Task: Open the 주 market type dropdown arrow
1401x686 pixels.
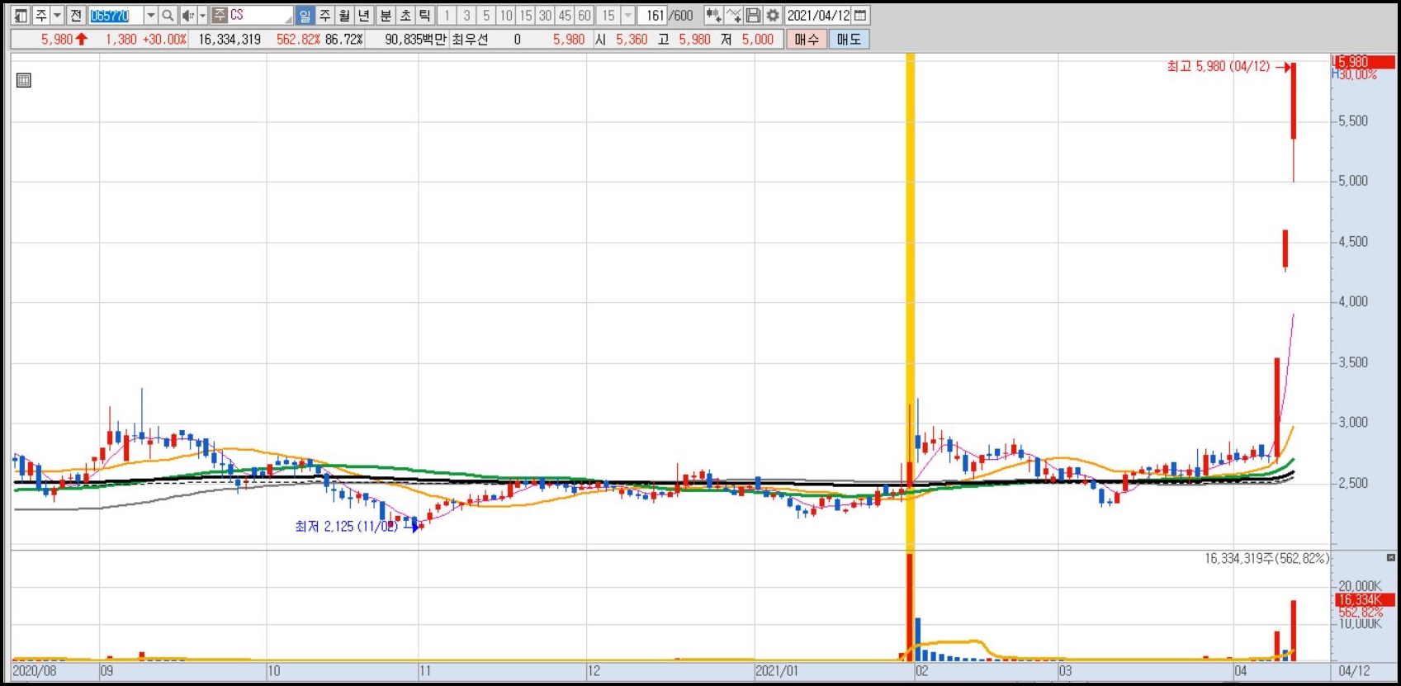Action: [x=57, y=16]
